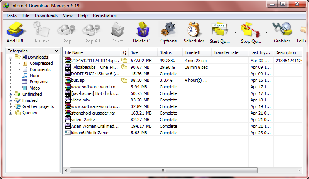This screenshot has height=179, width=309.
Task: Sort by the Q column header
Action: click(124, 52)
